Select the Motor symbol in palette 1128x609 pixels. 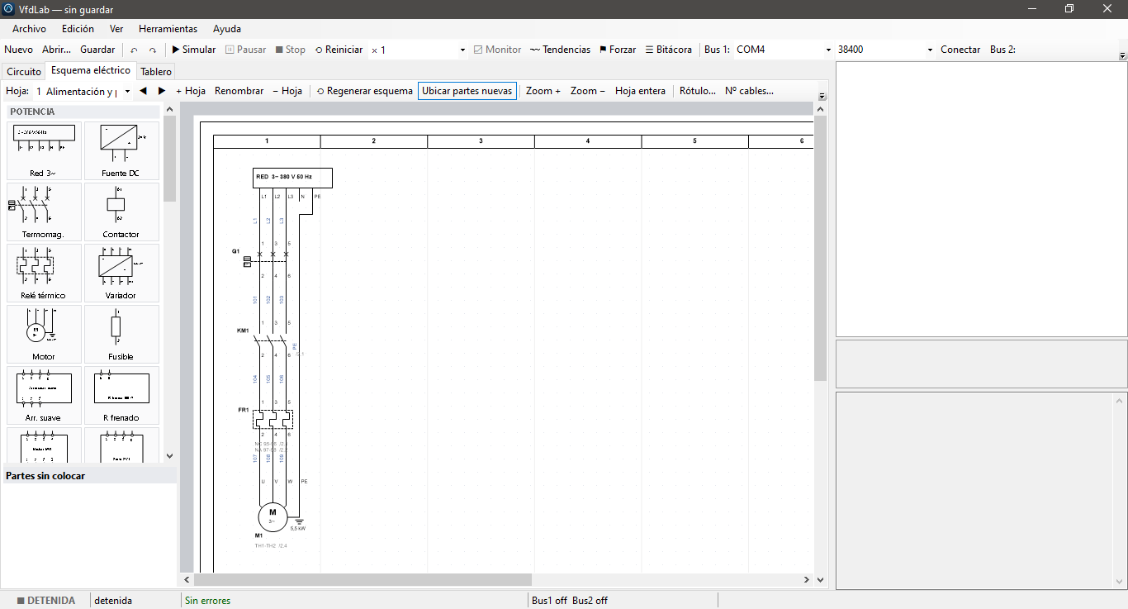(x=45, y=334)
